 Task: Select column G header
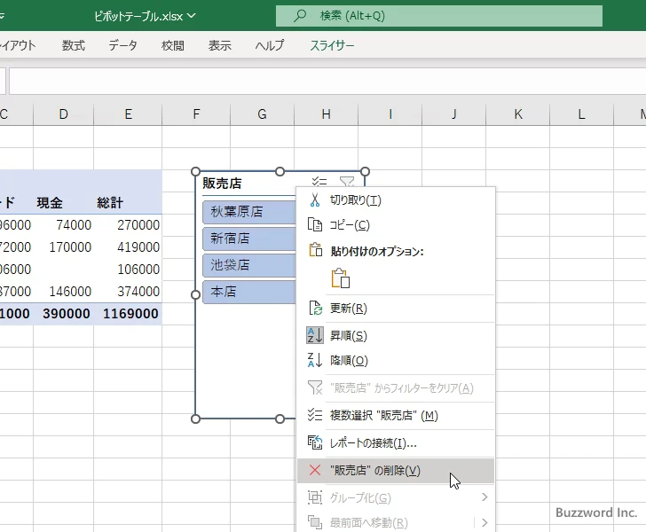[262, 114]
